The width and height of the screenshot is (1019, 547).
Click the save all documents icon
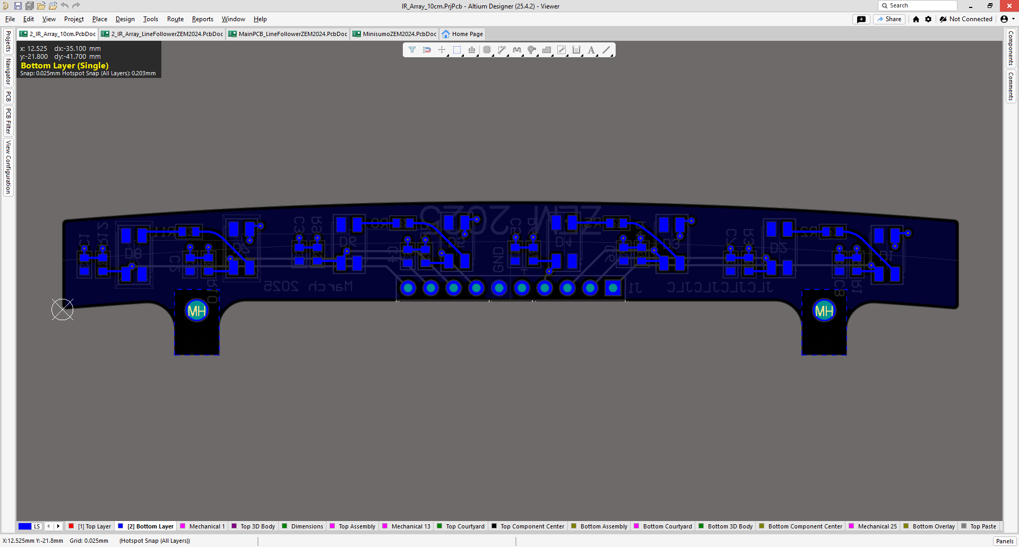(x=29, y=6)
